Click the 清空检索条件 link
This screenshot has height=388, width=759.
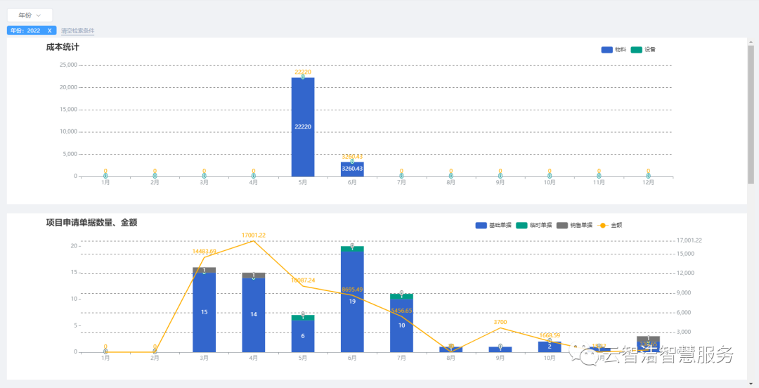point(77,31)
